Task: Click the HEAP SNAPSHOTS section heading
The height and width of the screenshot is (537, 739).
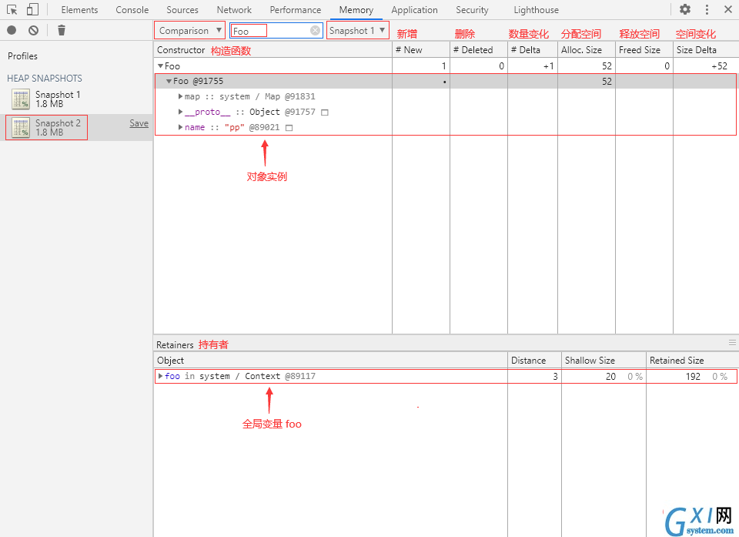Action: pyautogui.click(x=45, y=79)
